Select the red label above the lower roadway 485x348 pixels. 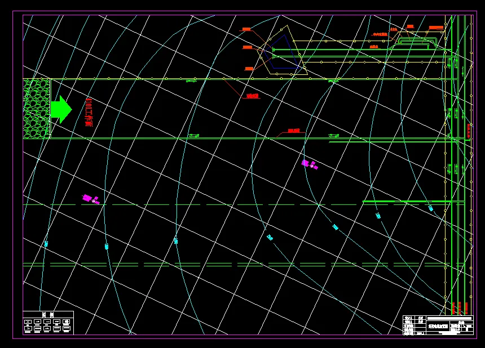pyautogui.click(x=294, y=131)
